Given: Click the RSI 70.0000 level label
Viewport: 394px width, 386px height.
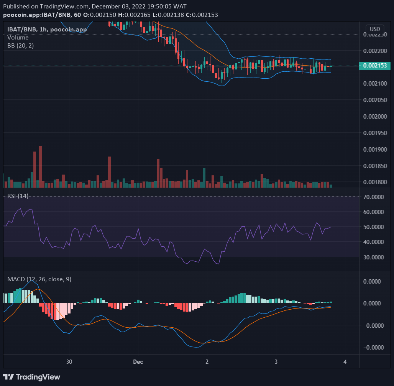Looking at the screenshot, I should pos(373,197).
